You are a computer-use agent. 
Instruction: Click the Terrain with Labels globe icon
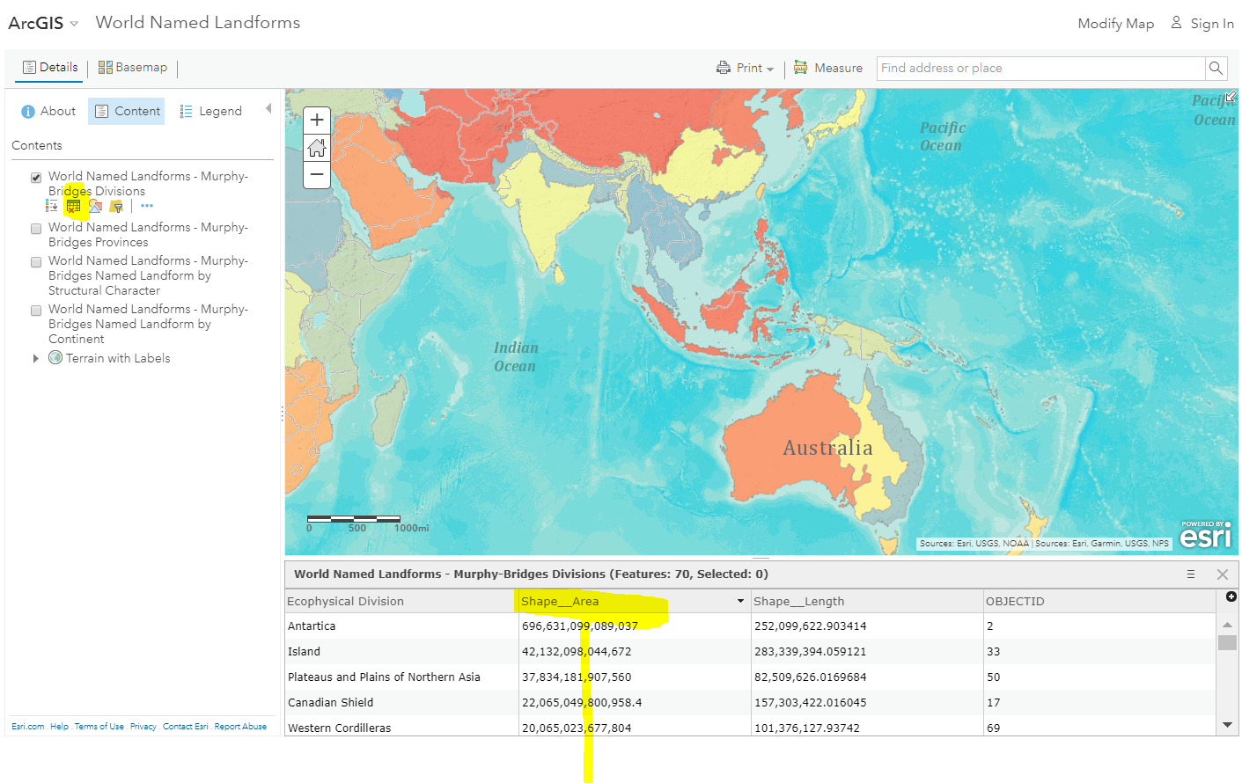pyautogui.click(x=55, y=358)
